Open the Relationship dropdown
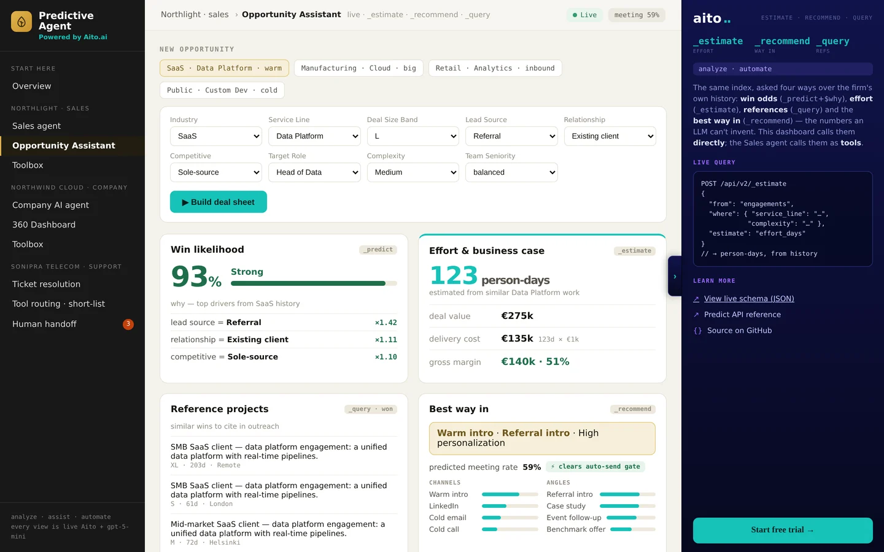 [x=610, y=136]
